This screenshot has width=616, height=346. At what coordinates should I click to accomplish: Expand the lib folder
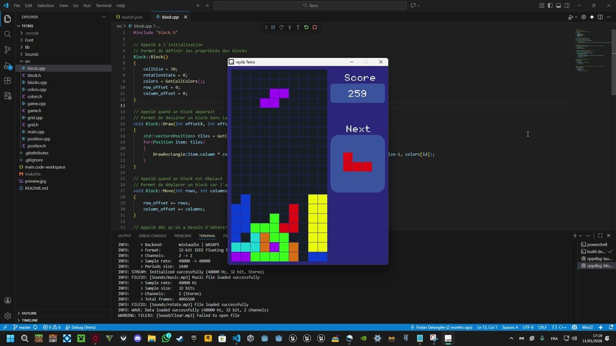pos(27,47)
